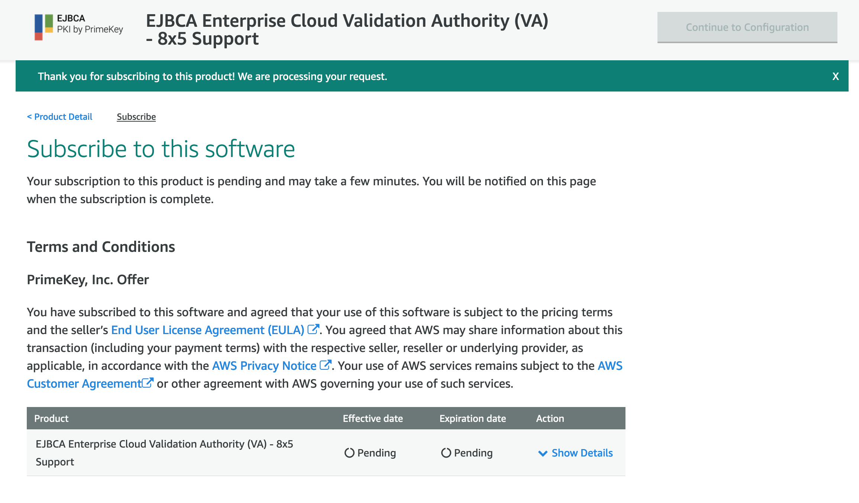The image size is (859, 503).
Task: Click Expiration date pending spinner icon
Action: 446,453
